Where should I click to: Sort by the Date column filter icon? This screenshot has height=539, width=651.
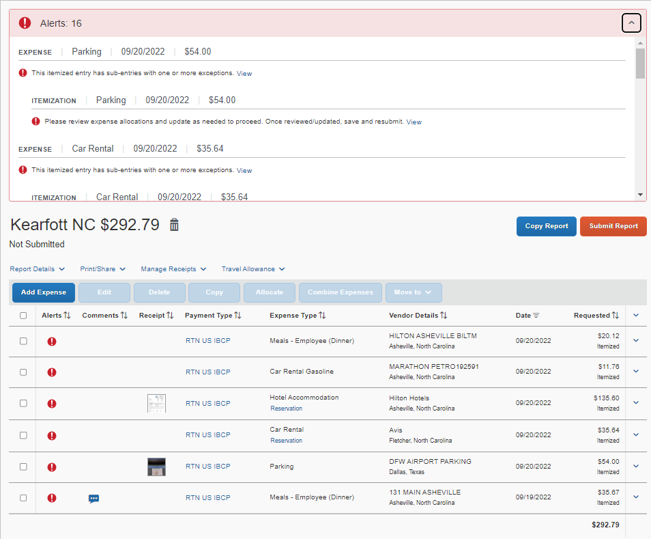tap(536, 316)
